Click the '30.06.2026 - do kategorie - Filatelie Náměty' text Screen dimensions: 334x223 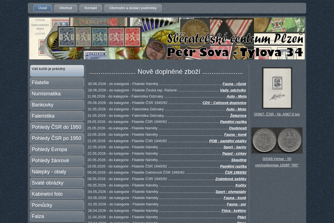click(123, 84)
